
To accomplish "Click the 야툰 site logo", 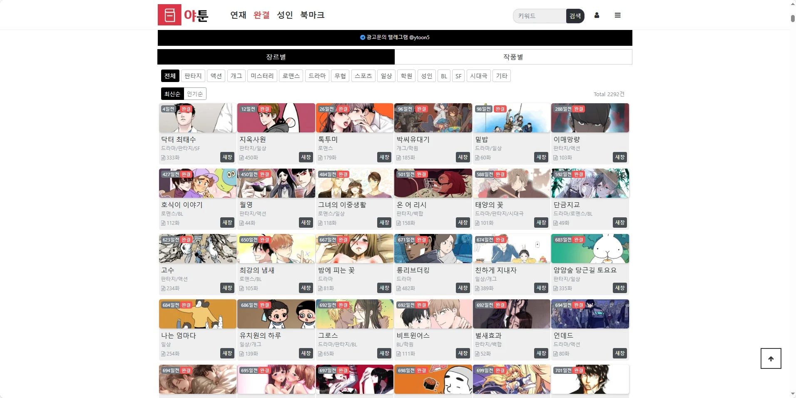I will coord(183,15).
